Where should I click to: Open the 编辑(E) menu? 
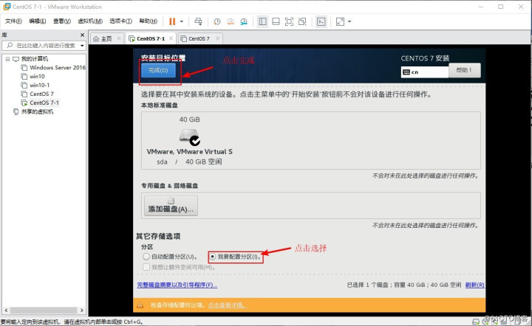38,21
